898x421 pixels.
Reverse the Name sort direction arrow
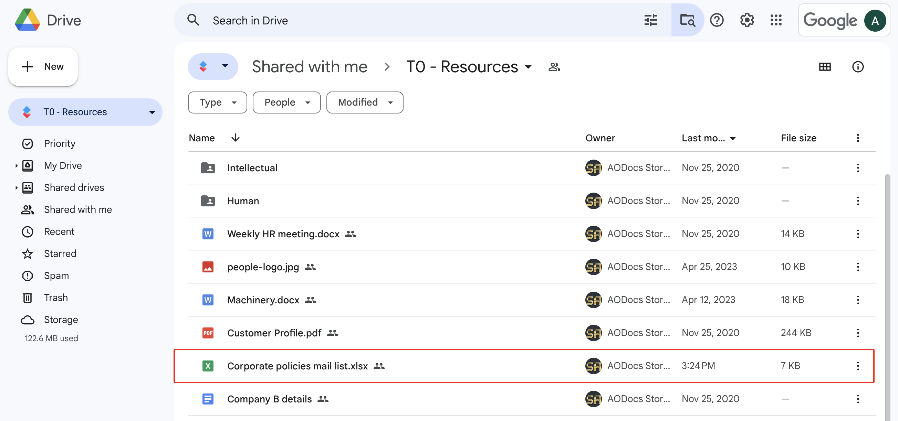click(x=235, y=138)
